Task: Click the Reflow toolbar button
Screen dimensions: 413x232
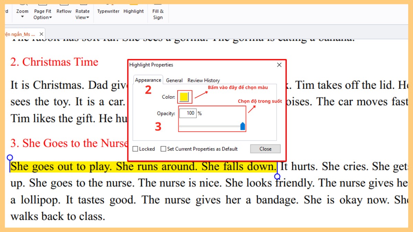Action: tap(64, 11)
